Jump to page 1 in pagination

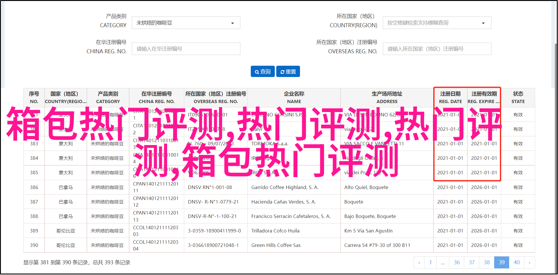click(430, 263)
